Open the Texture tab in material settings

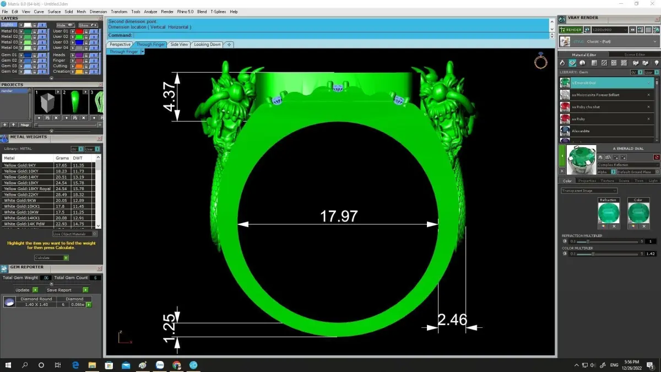[607, 181]
